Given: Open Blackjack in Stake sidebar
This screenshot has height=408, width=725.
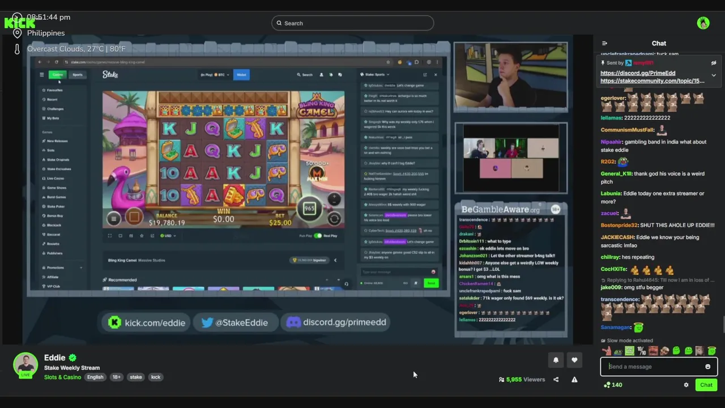Looking at the screenshot, I should [x=52, y=225].
